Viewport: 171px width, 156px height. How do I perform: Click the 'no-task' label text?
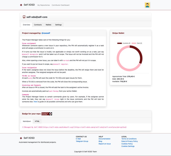66,61
